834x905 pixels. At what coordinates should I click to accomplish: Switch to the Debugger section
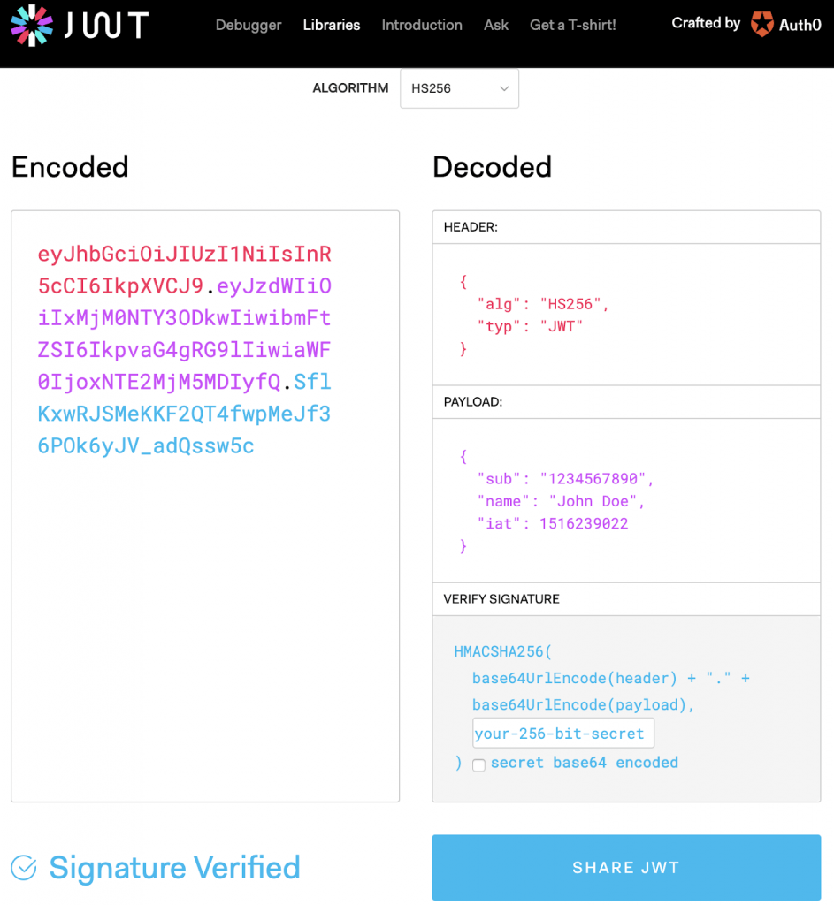coord(248,25)
